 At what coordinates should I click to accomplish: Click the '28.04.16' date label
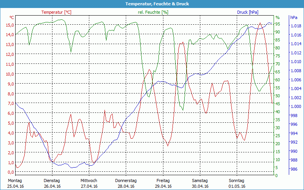point(126,186)
